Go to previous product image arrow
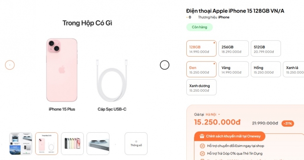 pyautogui.click(x=10, y=65)
